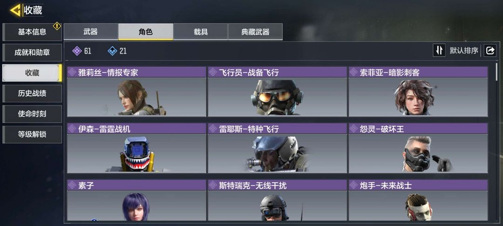Viewport: 503px width, 226px height.
Task: Click rarity diamond icon beside 怨灵-破坏王
Action: (354, 129)
